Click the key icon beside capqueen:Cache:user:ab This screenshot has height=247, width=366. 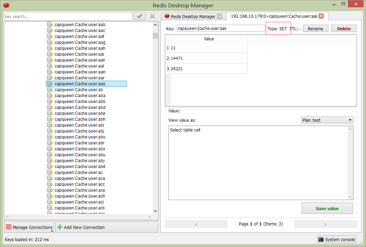pyautogui.click(x=49, y=90)
